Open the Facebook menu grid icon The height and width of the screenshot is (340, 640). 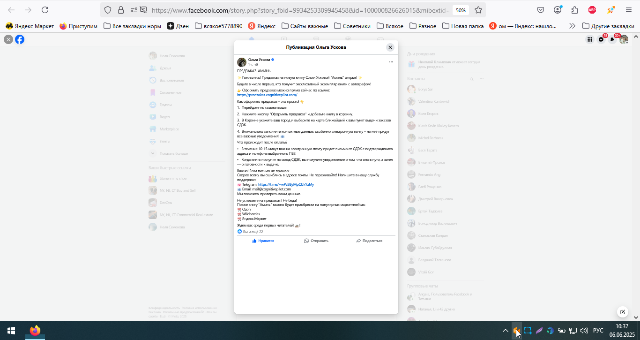click(590, 40)
